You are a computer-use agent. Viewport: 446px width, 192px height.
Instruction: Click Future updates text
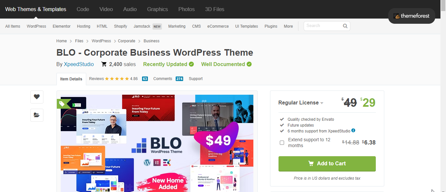[x=301, y=125]
